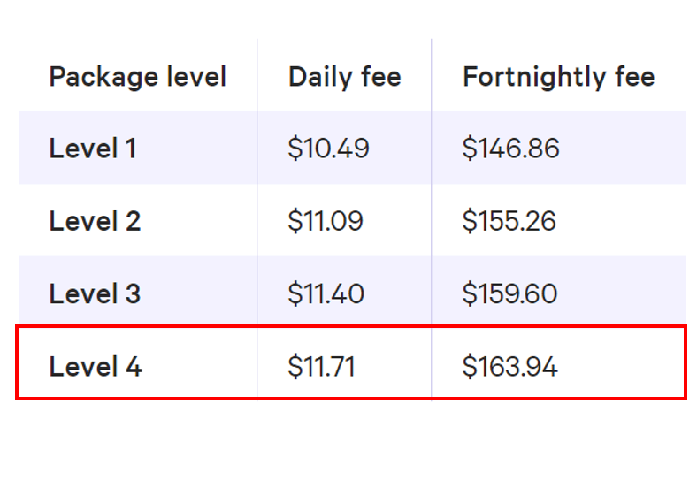
Task: Click the $146.86 fortnightly fee value
Action: pos(510,149)
